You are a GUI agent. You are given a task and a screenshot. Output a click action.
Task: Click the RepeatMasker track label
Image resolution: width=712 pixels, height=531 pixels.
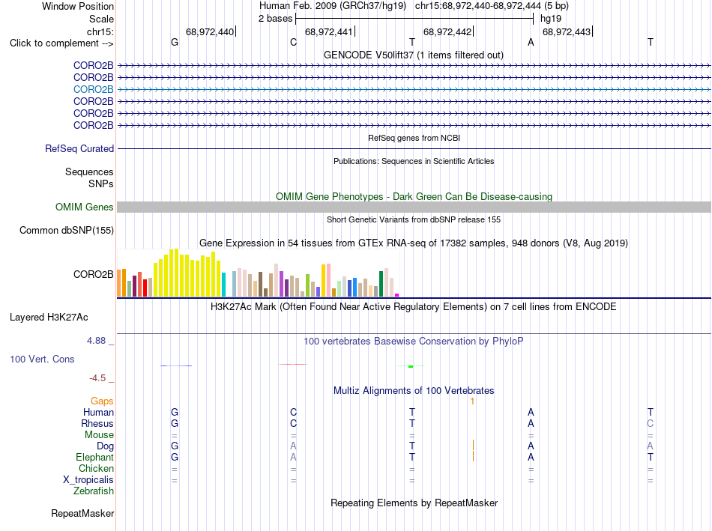click(x=82, y=513)
